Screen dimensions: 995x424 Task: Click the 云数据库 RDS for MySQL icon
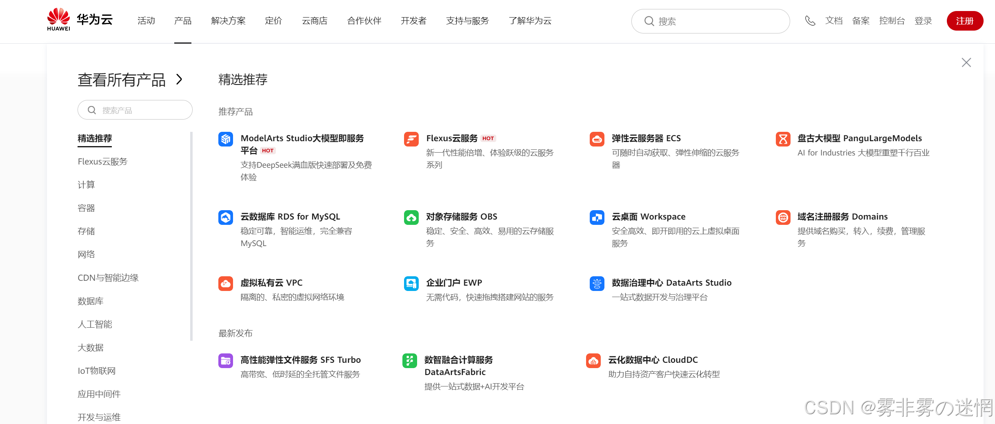(x=226, y=218)
